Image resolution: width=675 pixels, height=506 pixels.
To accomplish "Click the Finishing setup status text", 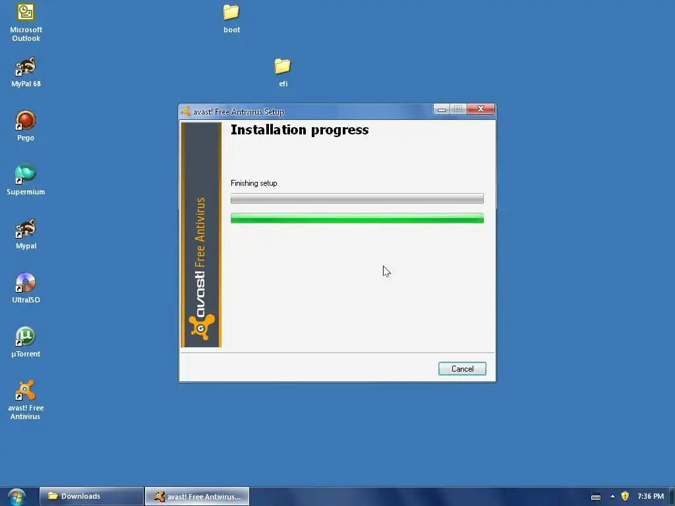I will (254, 183).
